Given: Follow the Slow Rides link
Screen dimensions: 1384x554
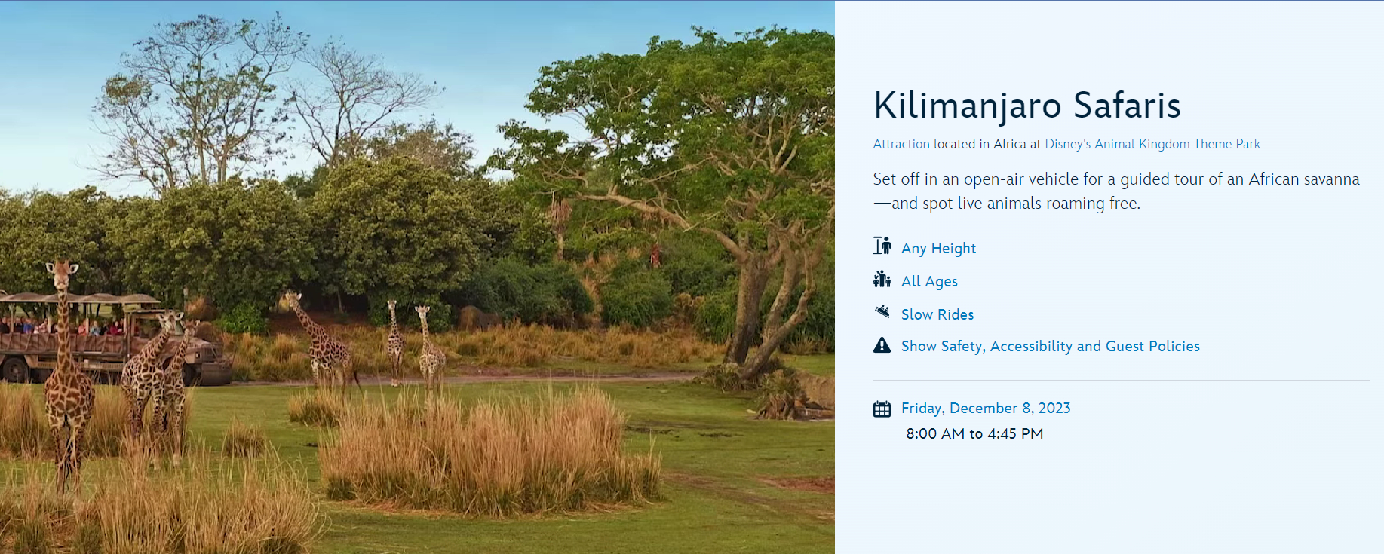Looking at the screenshot, I should click(x=937, y=314).
